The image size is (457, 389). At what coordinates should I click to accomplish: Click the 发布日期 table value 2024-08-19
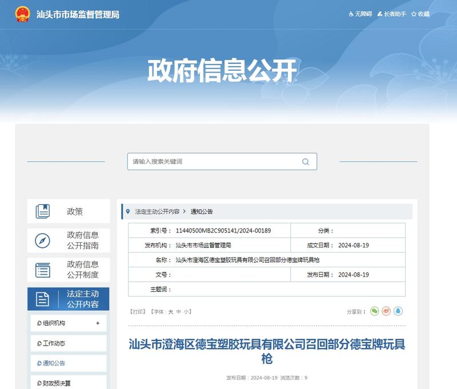354,275
